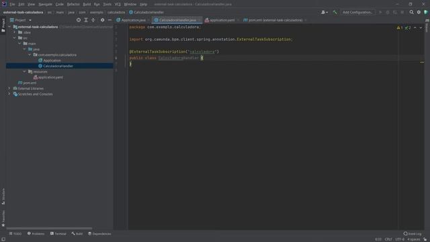
Task: Open the Navigate menu
Action: click(x=45, y=4)
